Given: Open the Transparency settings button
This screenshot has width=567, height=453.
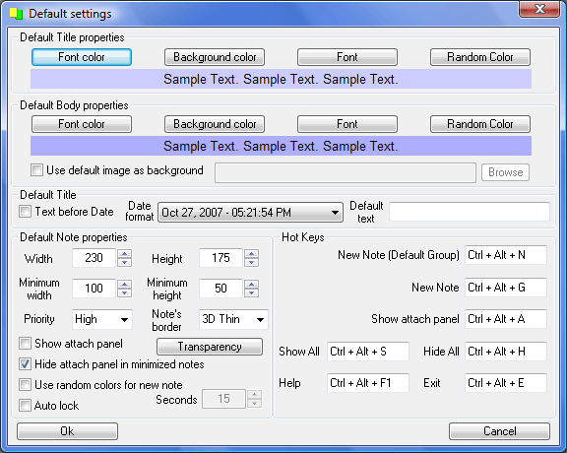Looking at the screenshot, I should 210,347.
